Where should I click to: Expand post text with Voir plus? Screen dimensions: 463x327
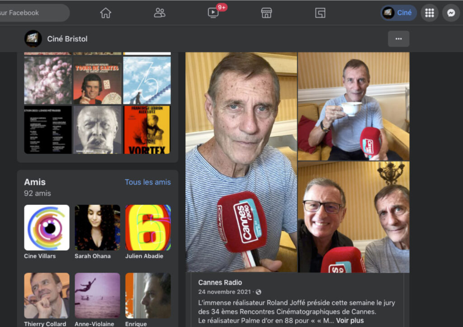click(x=350, y=321)
